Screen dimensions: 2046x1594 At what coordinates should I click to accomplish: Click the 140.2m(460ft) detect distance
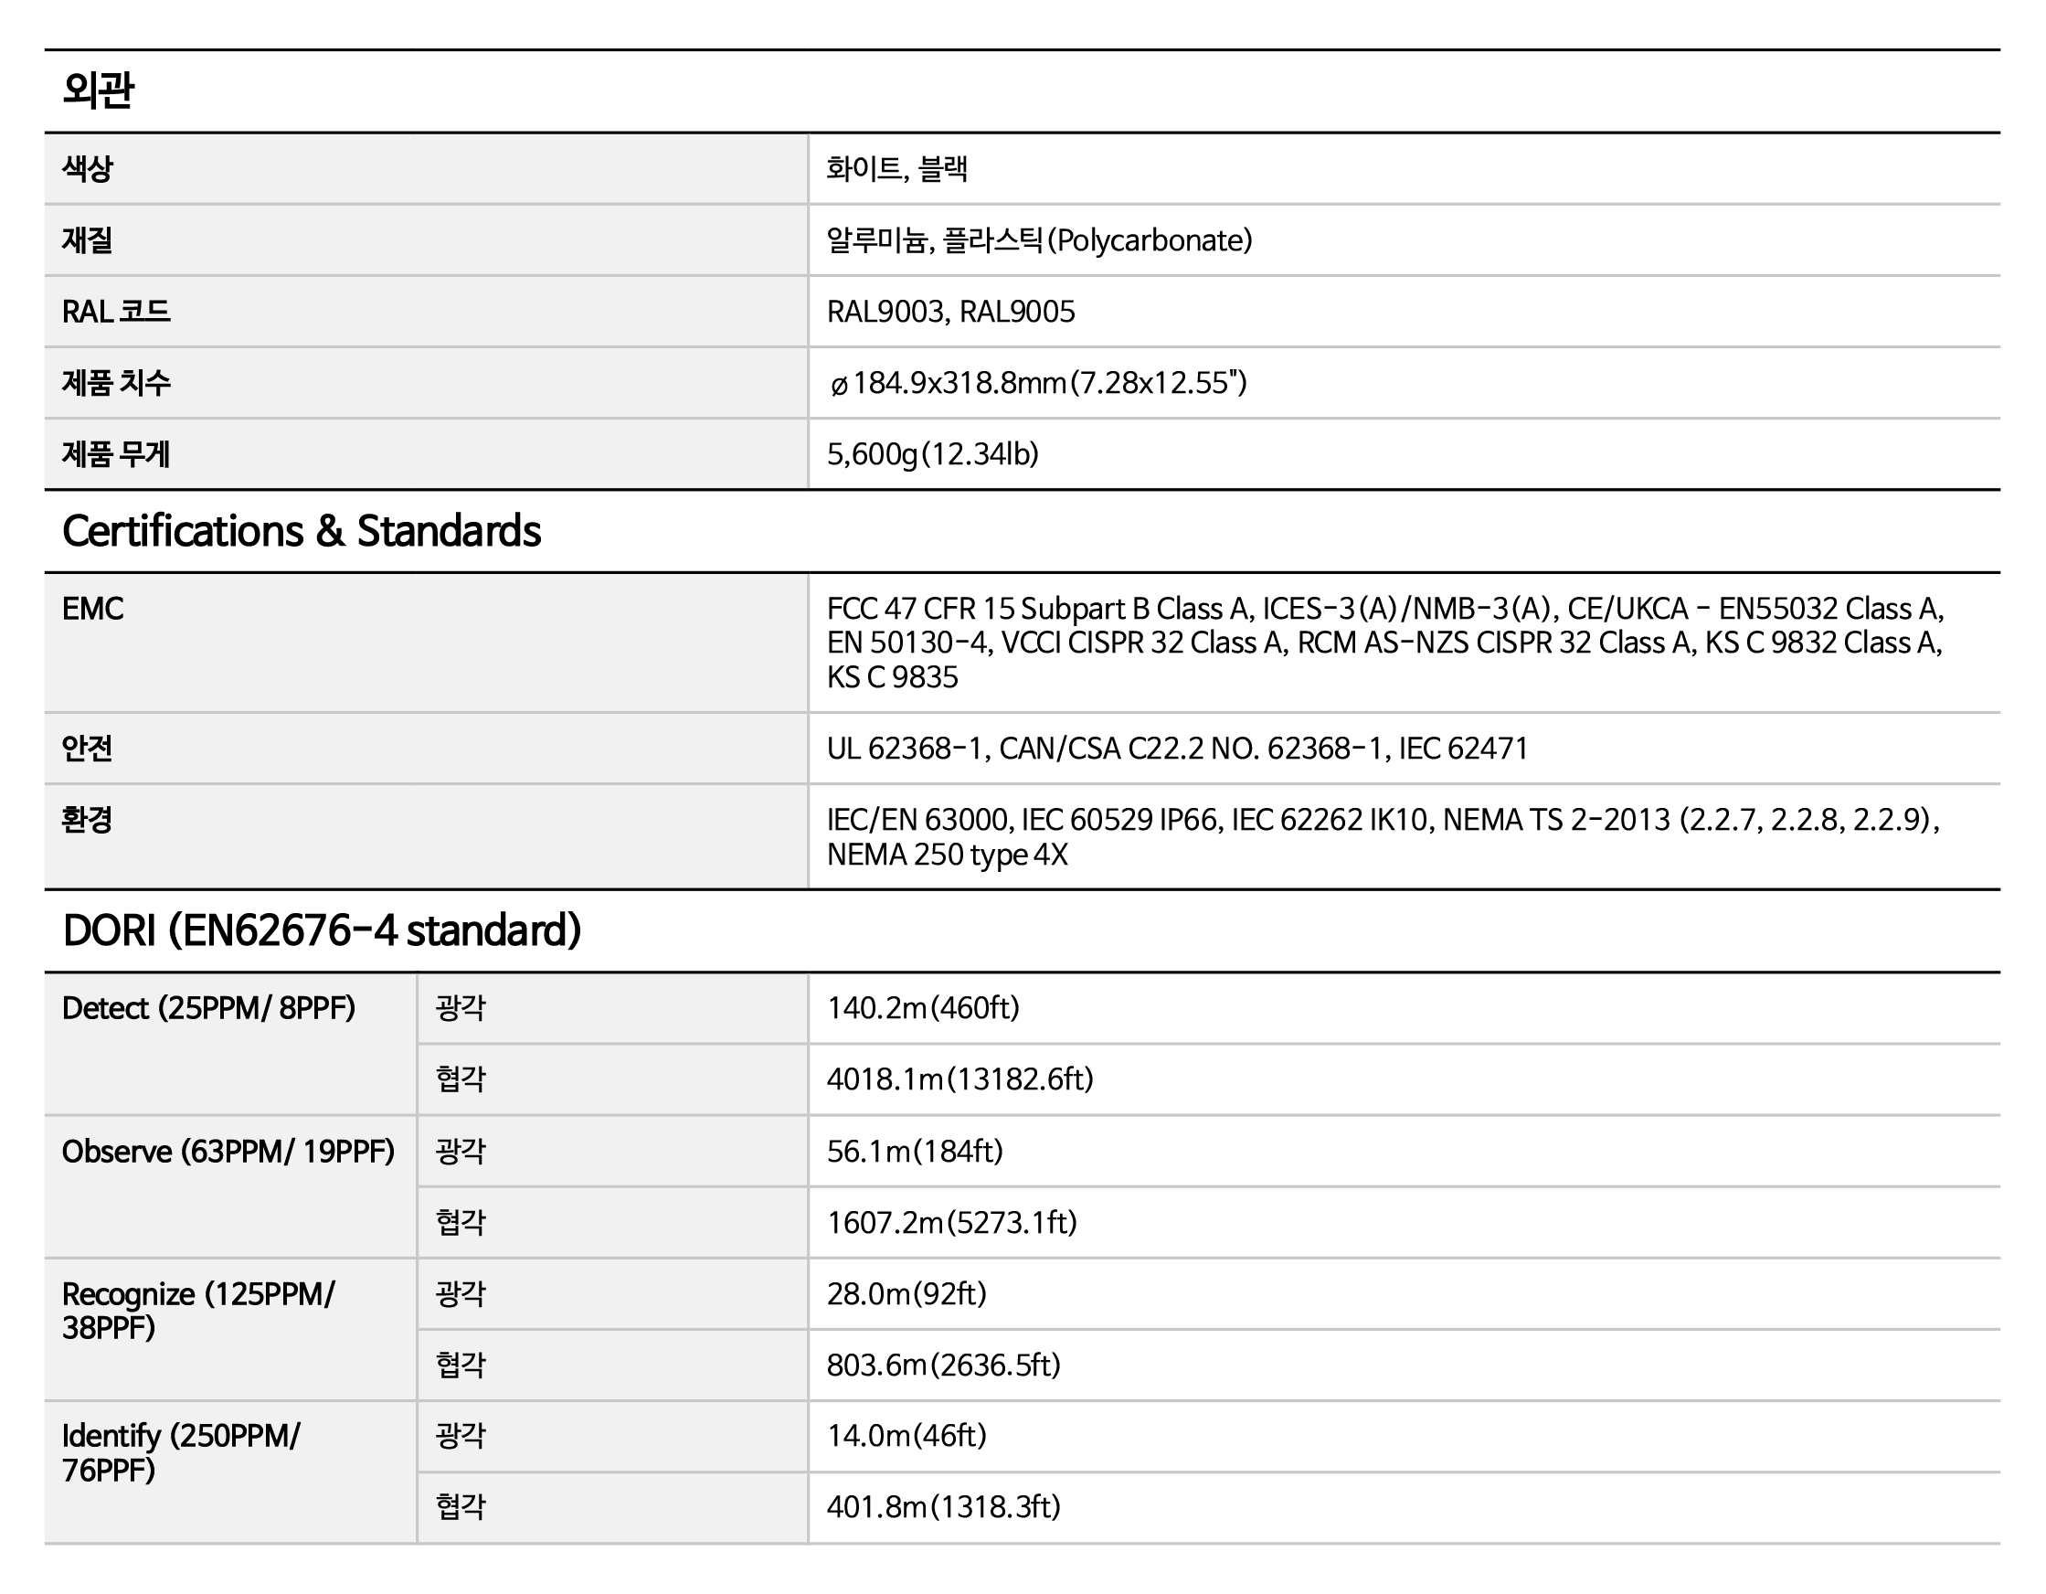coord(923,1008)
